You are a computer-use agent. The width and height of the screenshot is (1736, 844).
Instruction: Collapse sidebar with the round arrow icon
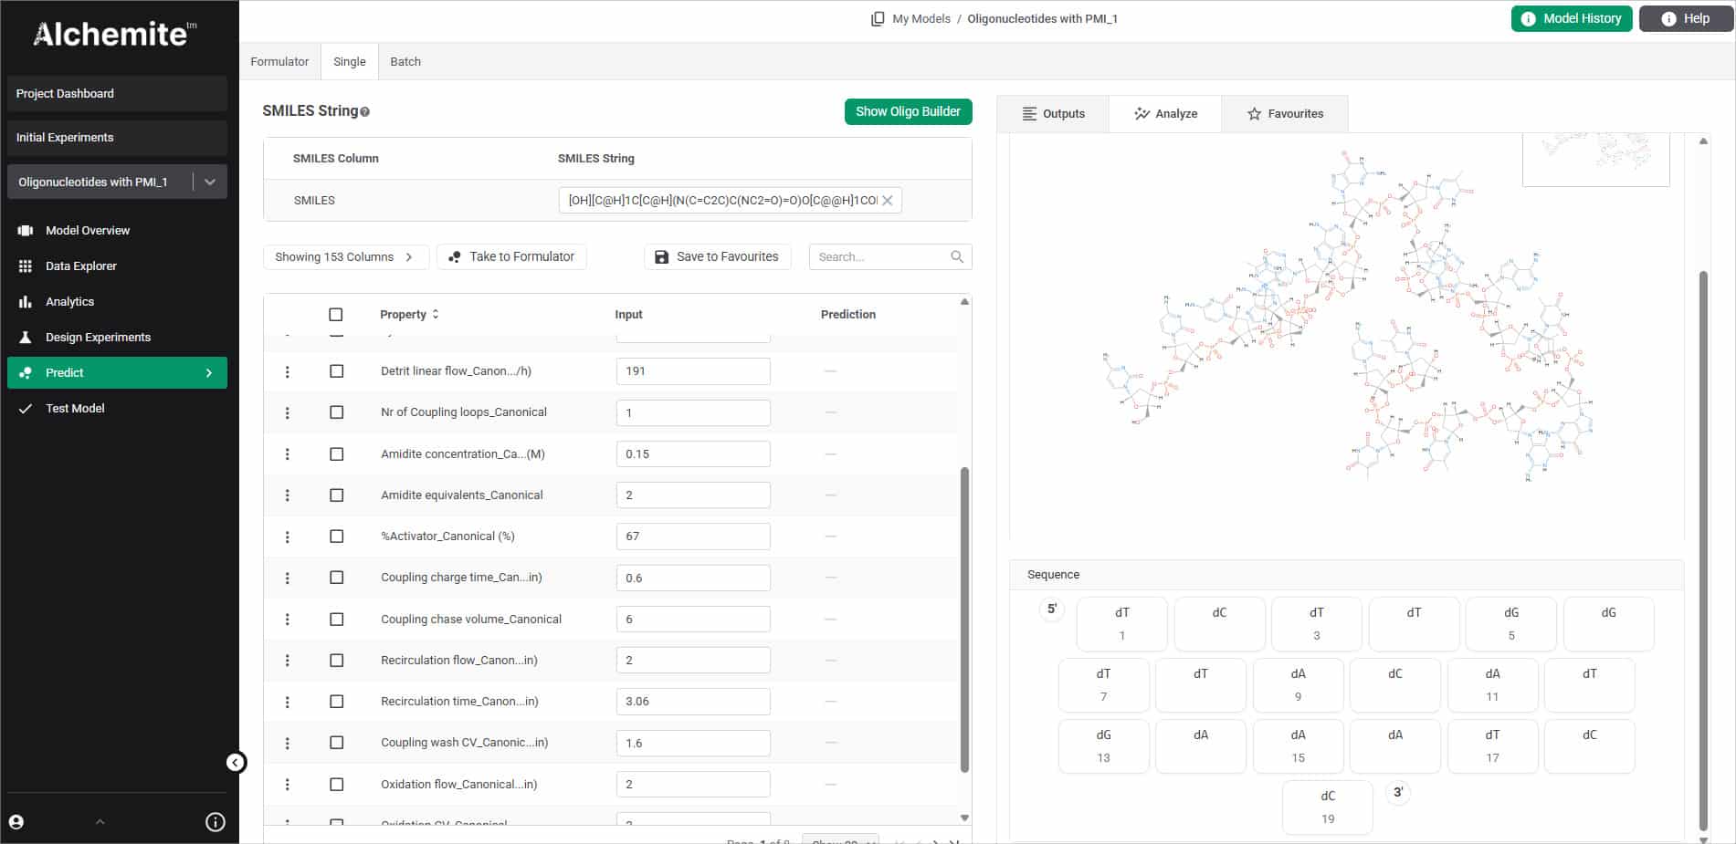pyautogui.click(x=236, y=763)
